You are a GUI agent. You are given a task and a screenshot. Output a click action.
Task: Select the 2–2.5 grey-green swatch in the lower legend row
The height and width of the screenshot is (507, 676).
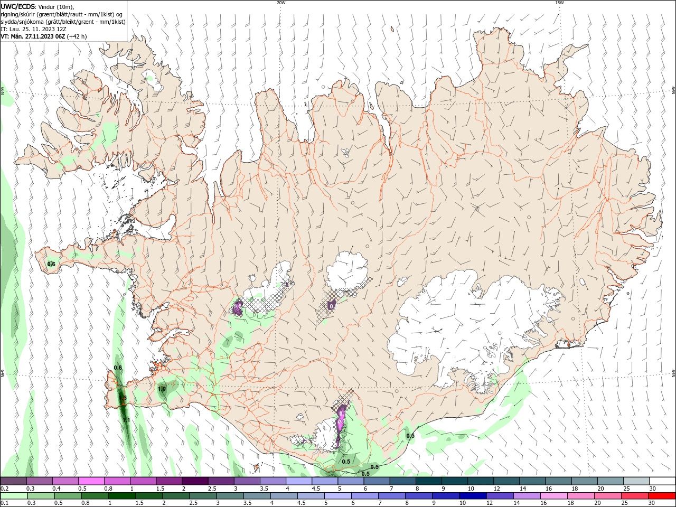[x=176, y=496]
